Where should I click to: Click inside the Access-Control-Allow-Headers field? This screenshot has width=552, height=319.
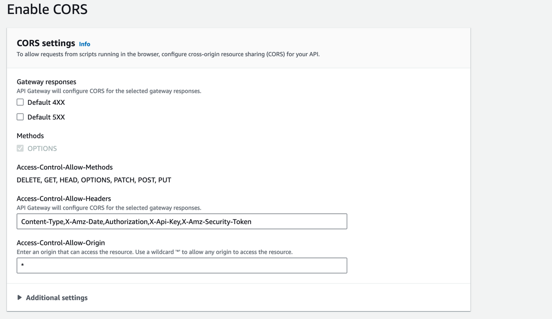pyautogui.click(x=182, y=221)
